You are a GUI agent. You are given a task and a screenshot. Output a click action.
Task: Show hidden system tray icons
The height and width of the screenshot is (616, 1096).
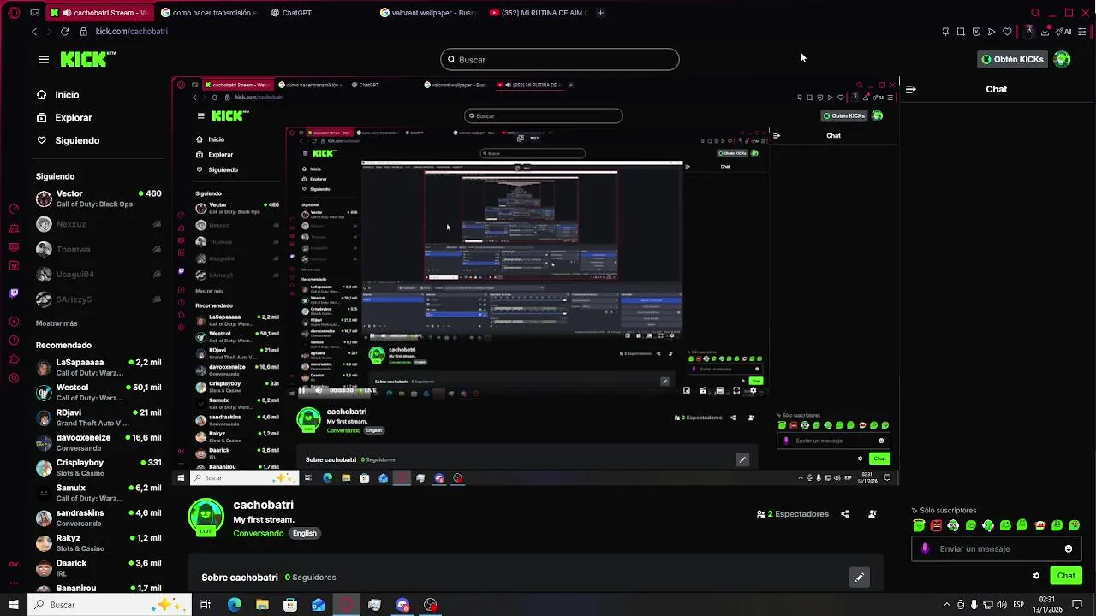pyautogui.click(x=946, y=605)
